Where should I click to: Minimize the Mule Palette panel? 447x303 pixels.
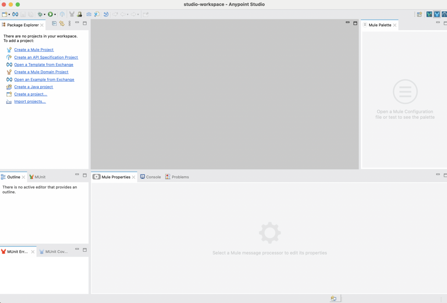438,23
